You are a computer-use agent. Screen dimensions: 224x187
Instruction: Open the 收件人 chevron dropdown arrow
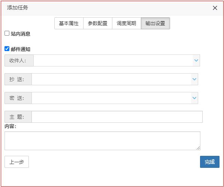point(196,60)
